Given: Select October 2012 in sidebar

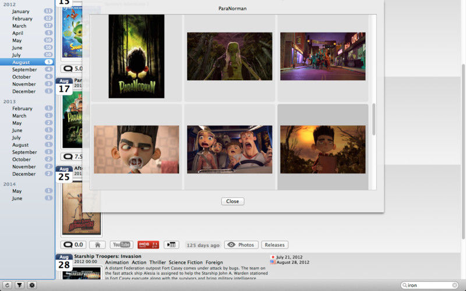Looking at the screenshot, I should click(x=27, y=77).
